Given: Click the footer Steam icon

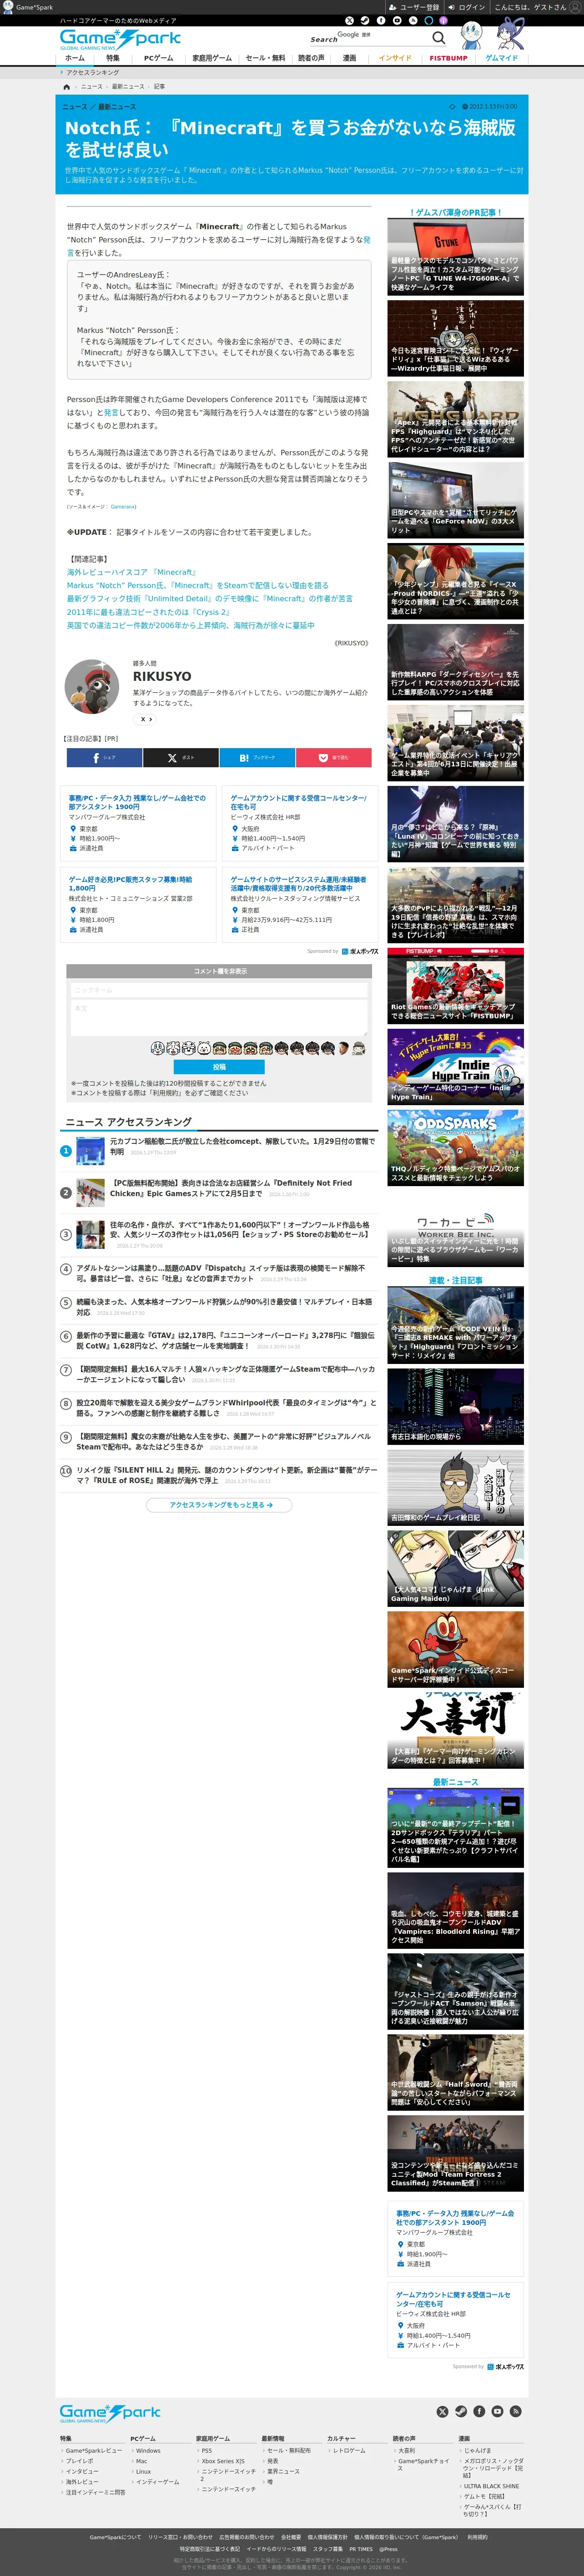Looking at the screenshot, I should (461, 2411).
